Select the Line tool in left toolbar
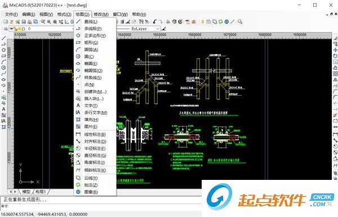 pos(3,38)
